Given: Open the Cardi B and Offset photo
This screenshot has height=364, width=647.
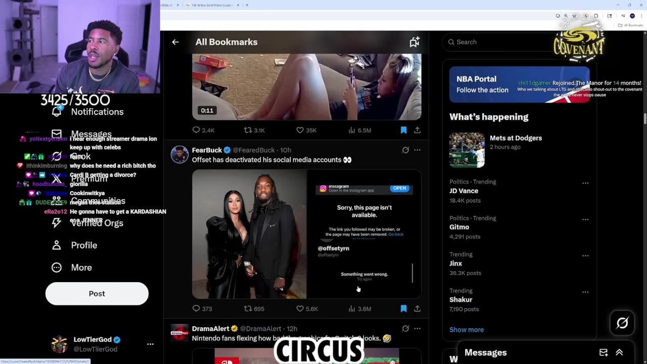Looking at the screenshot, I should pyautogui.click(x=249, y=234).
